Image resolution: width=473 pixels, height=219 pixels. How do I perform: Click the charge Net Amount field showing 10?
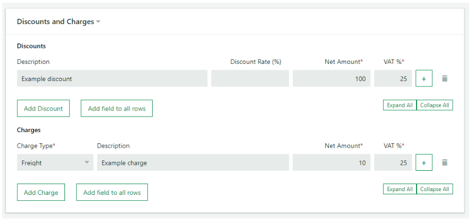pos(331,163)
